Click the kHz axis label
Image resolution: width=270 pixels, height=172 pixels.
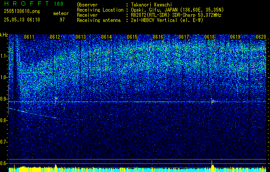coord(4,35)
